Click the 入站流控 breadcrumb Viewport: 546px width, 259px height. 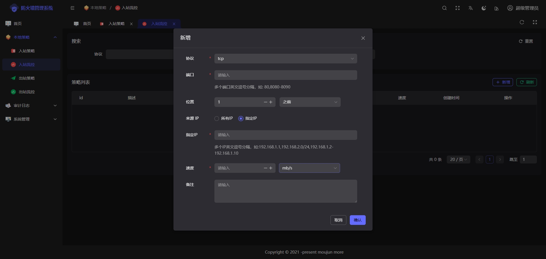click(x=127, y=8)
